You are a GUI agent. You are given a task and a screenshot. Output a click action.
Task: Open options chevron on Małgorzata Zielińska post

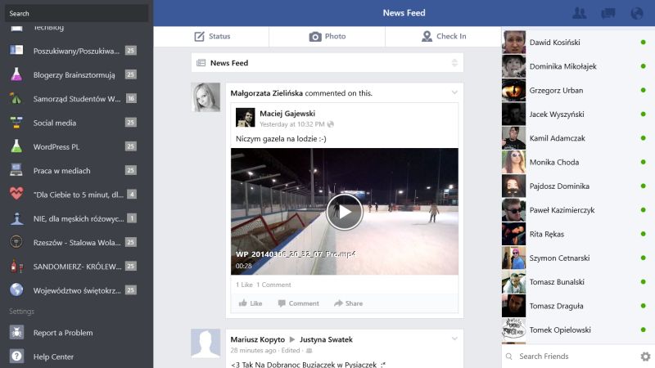454,92
